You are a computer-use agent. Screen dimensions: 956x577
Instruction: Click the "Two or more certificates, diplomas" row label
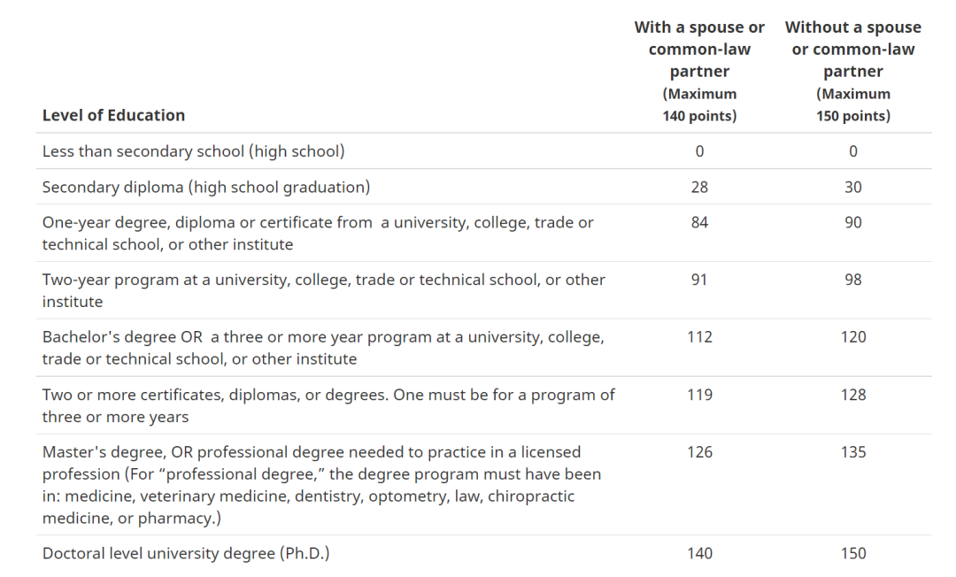click(328, 404)
